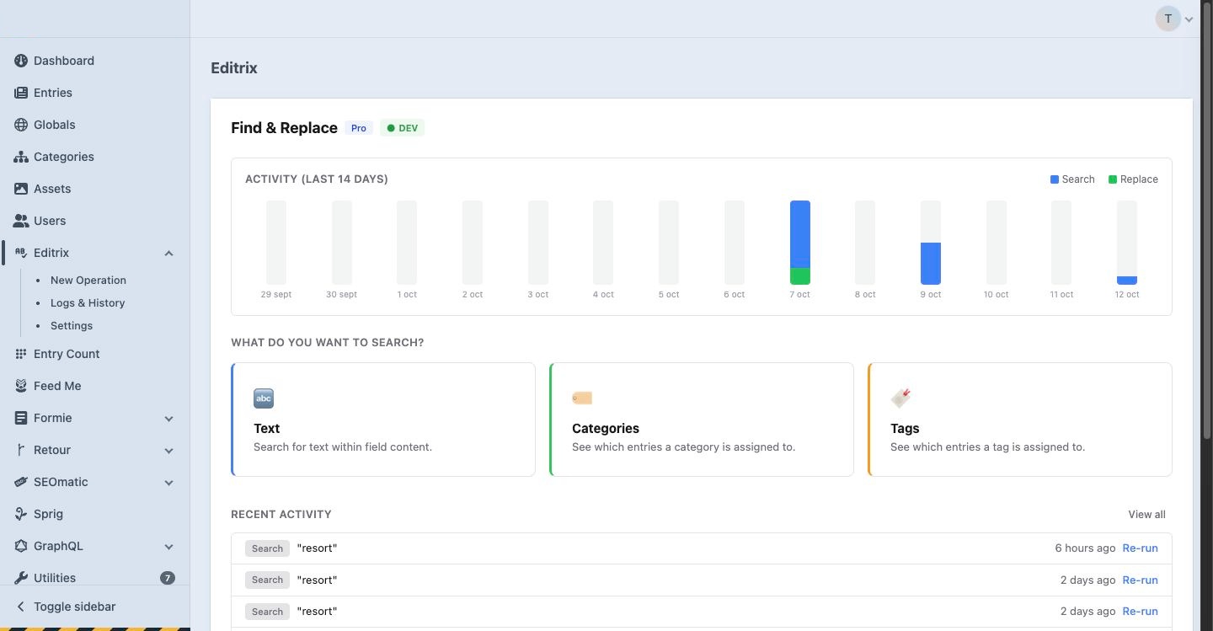
Task: Click the blue Search legend swatch
Action: coord(1055,179)
